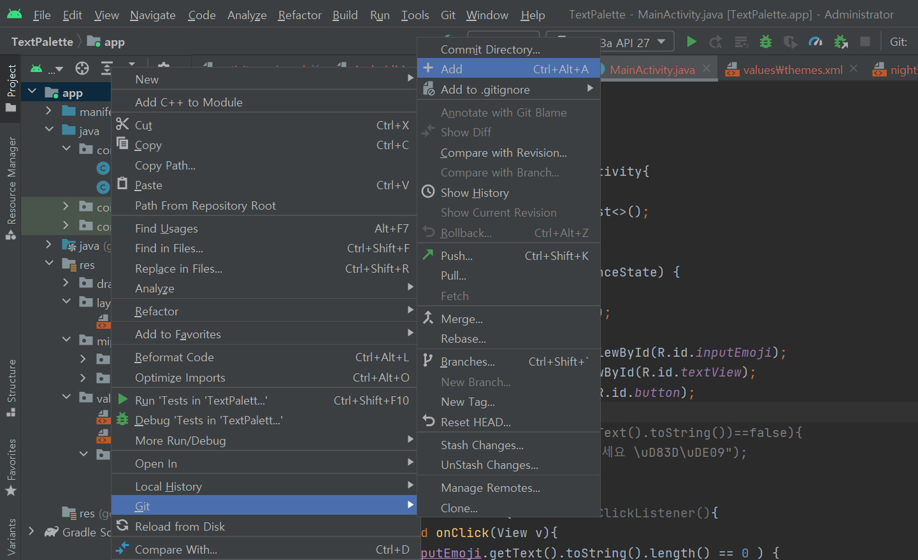Select Replace in Files...

coord(264,268)
